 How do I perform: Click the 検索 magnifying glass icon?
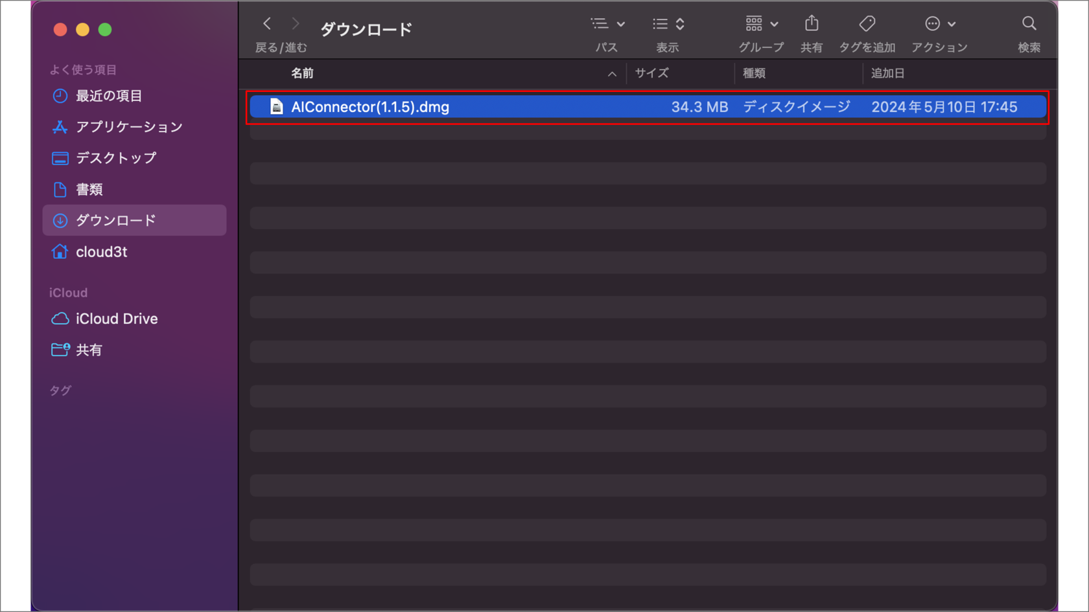point(1029,23)
